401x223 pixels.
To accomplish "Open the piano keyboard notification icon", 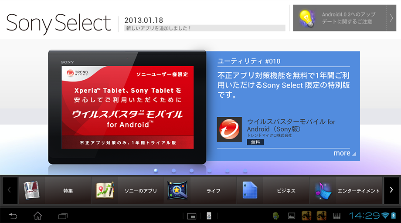I will coord(337,216).
